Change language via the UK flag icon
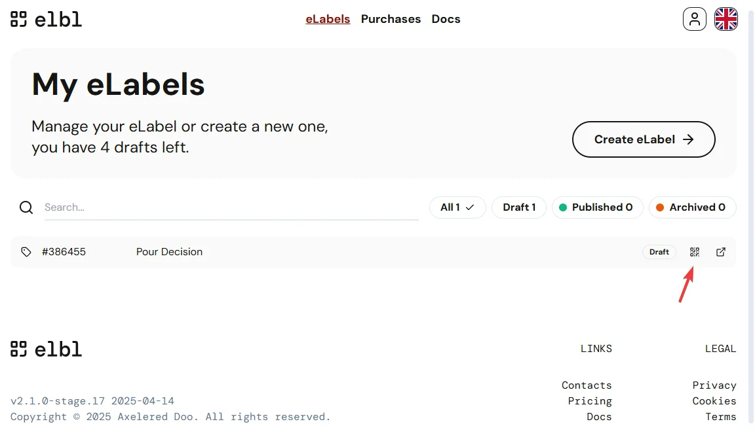 pyautogui.click(x=726, y=19)
